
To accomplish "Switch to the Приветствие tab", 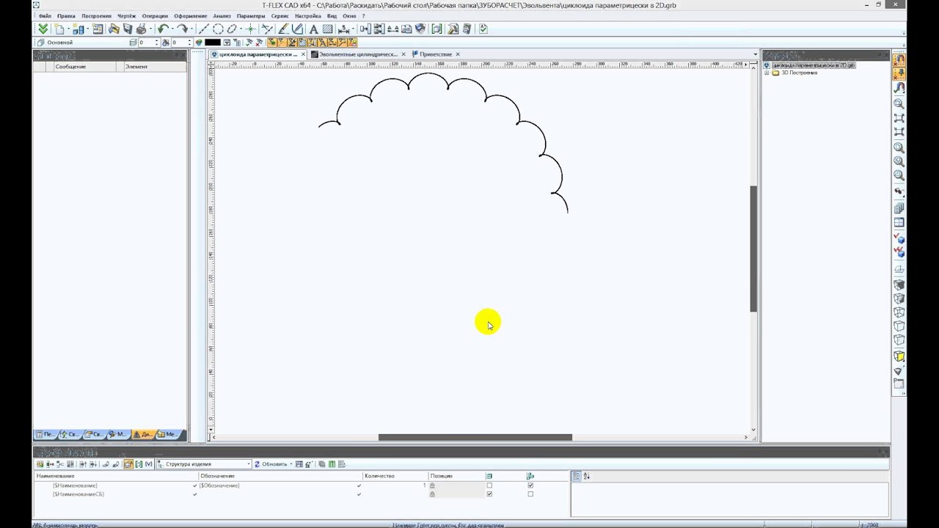I will tap(436, 54).
